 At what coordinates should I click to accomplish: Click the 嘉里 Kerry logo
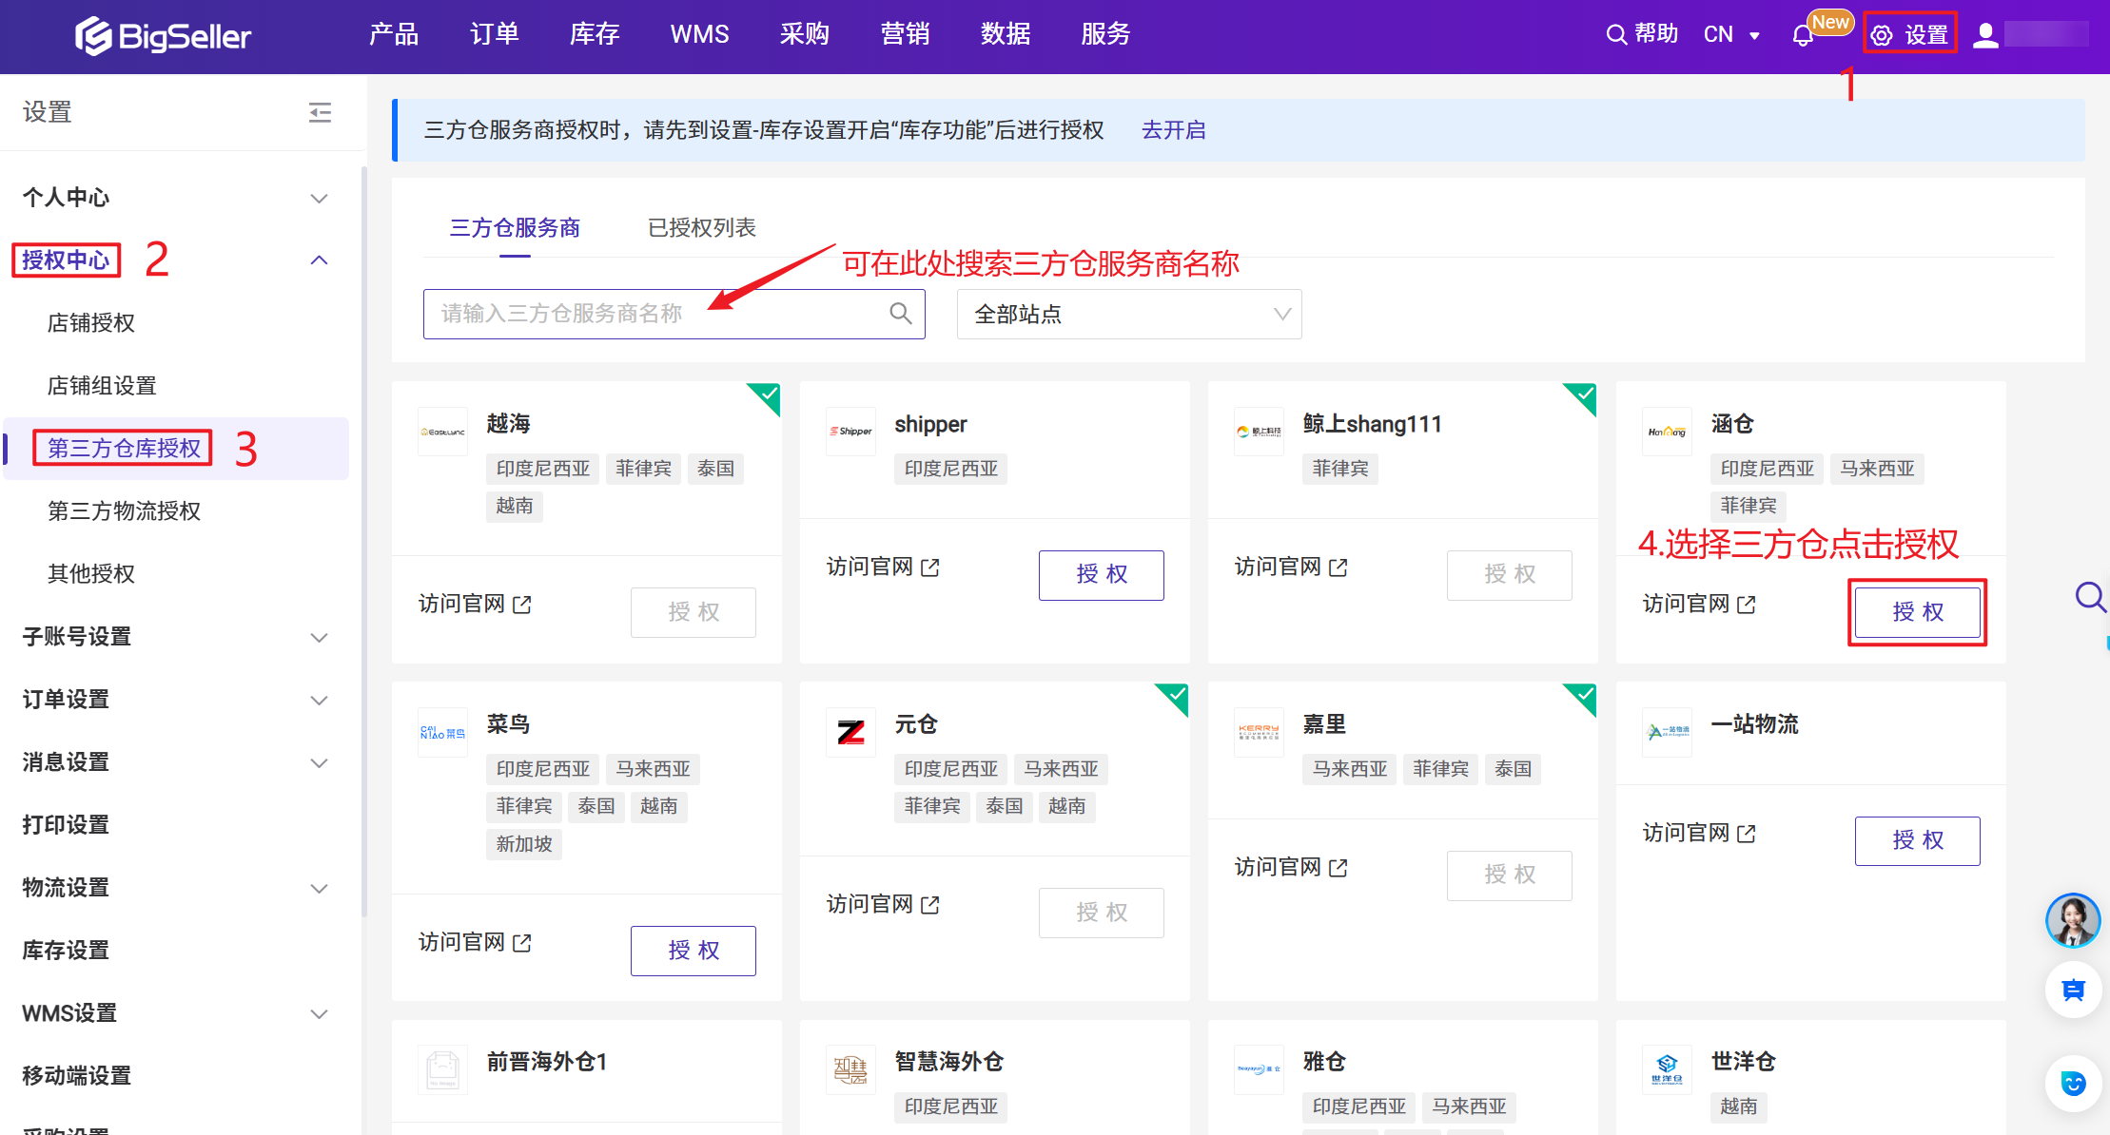(1259, 732)
